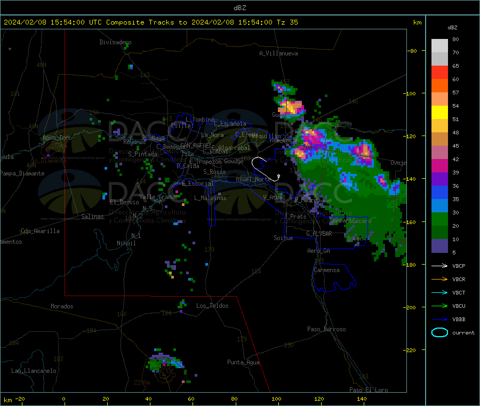Click the green VBCU arrow legend icon

[439, 306]
